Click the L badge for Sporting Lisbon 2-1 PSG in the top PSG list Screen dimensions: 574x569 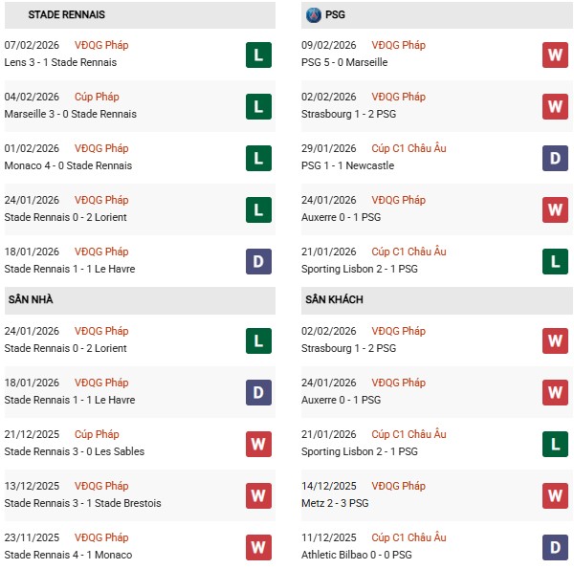pos(555,261)
